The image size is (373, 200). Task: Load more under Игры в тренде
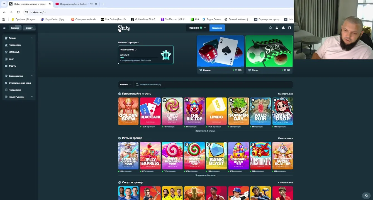click(x=205, y=175)
